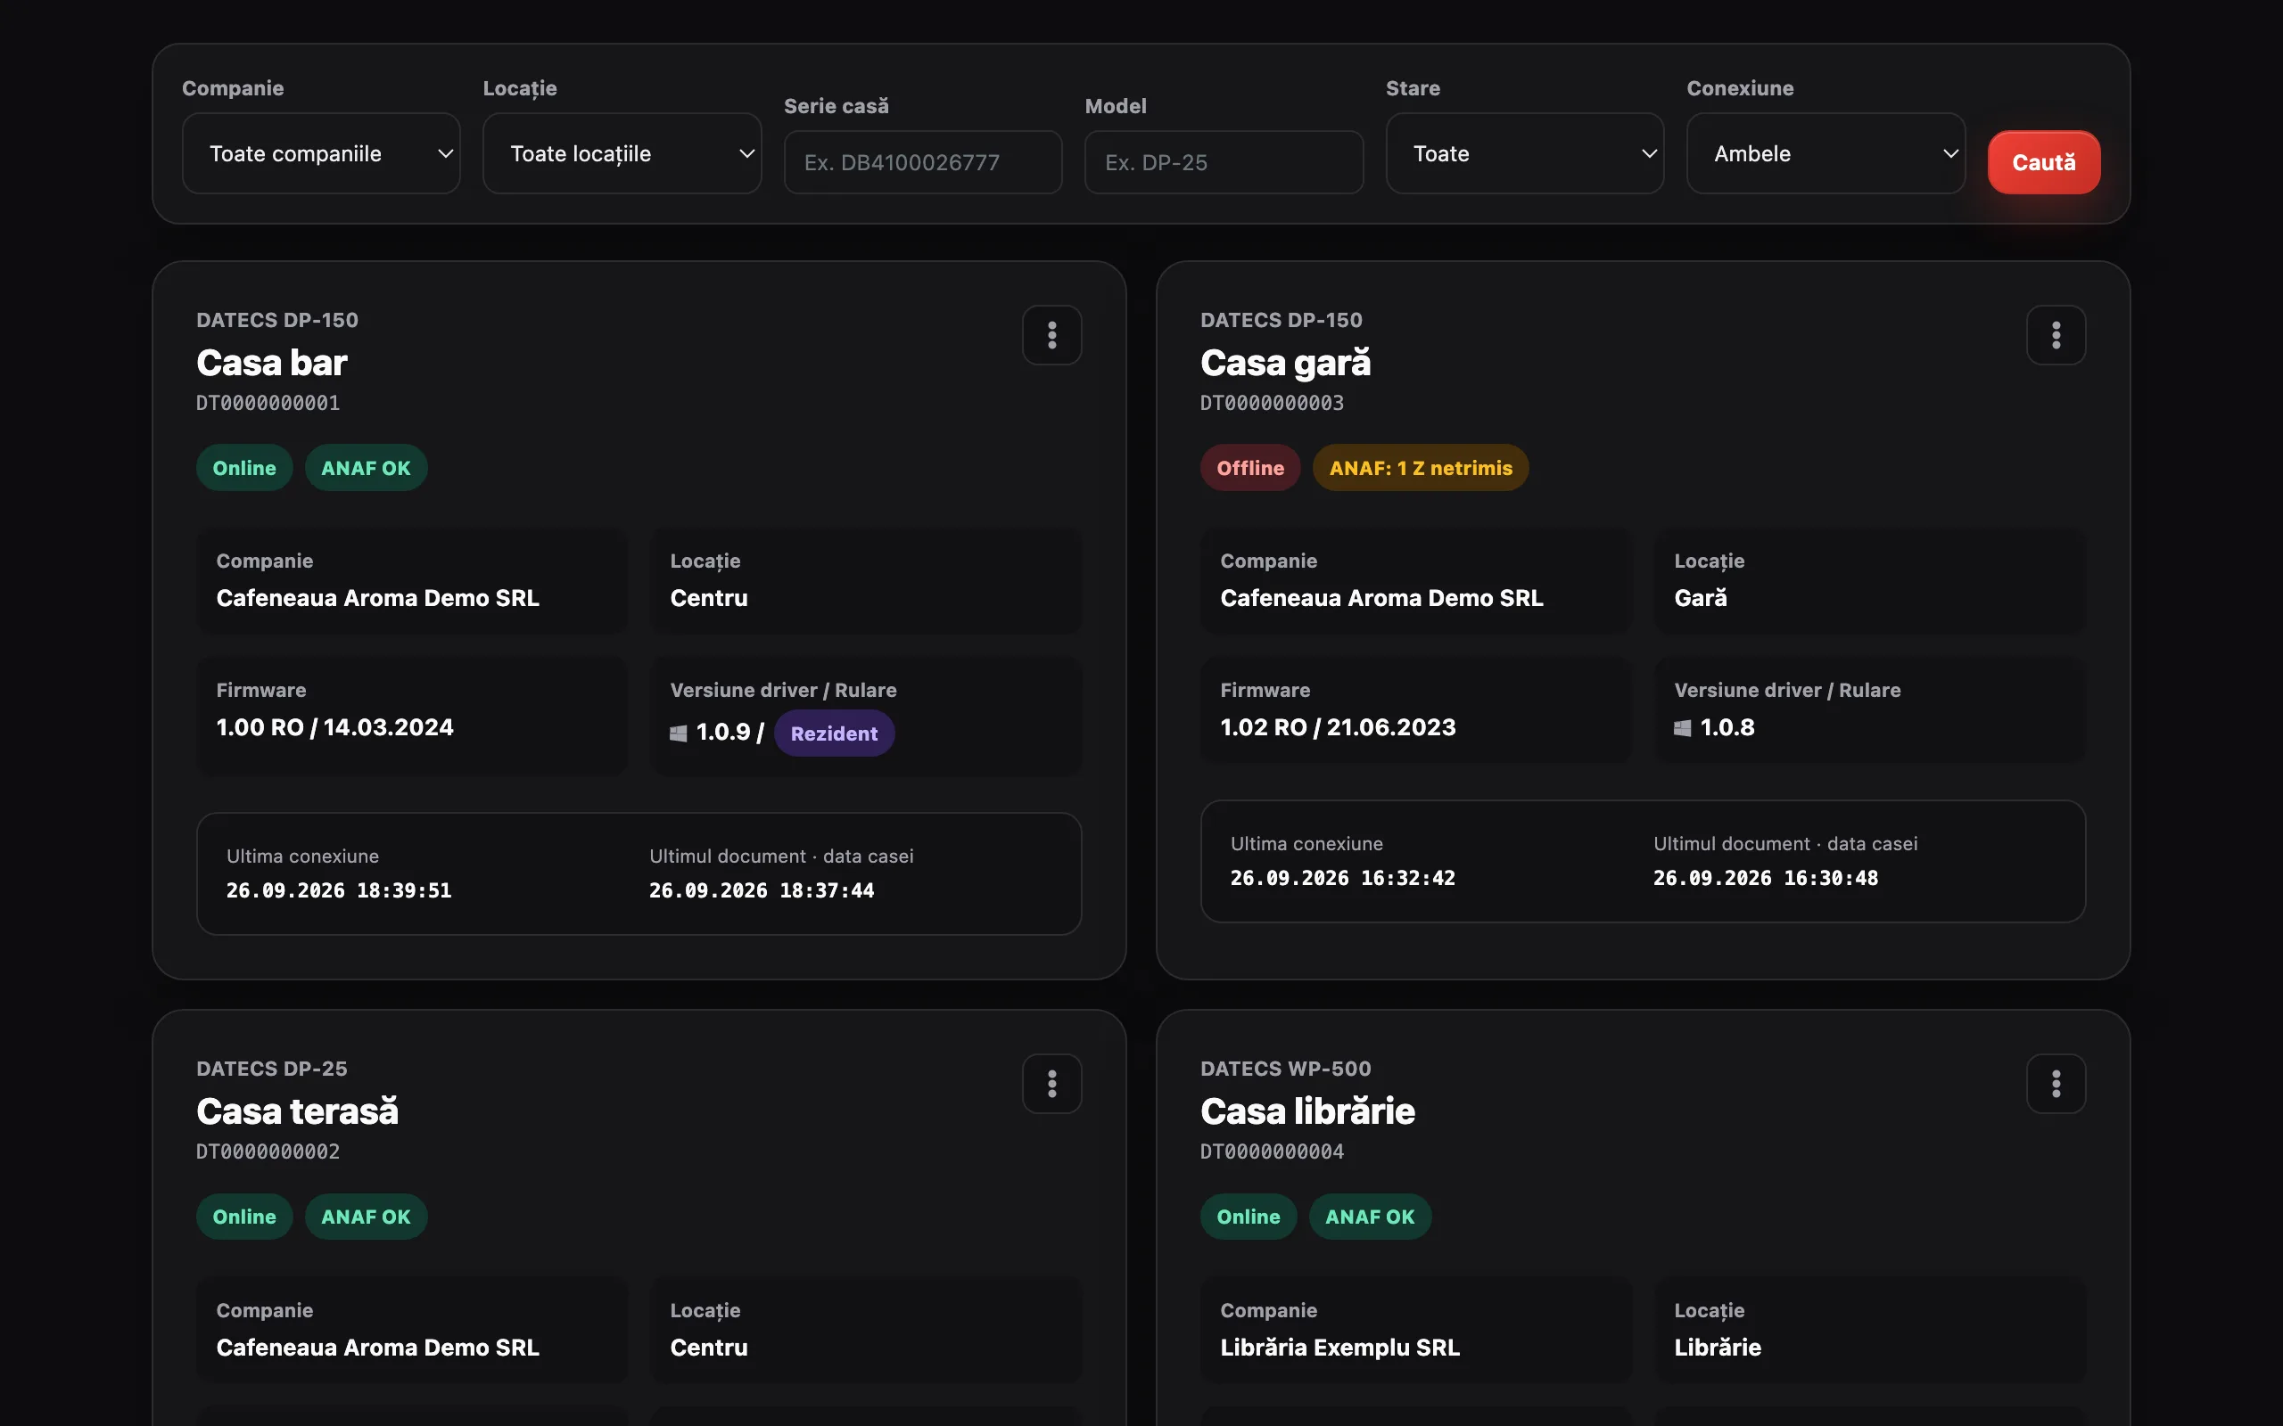The width and height of the screenshot is (2283, 1426).
Task: Click the ANAF OK badge on Casa bar
Action: click(366, 468)
